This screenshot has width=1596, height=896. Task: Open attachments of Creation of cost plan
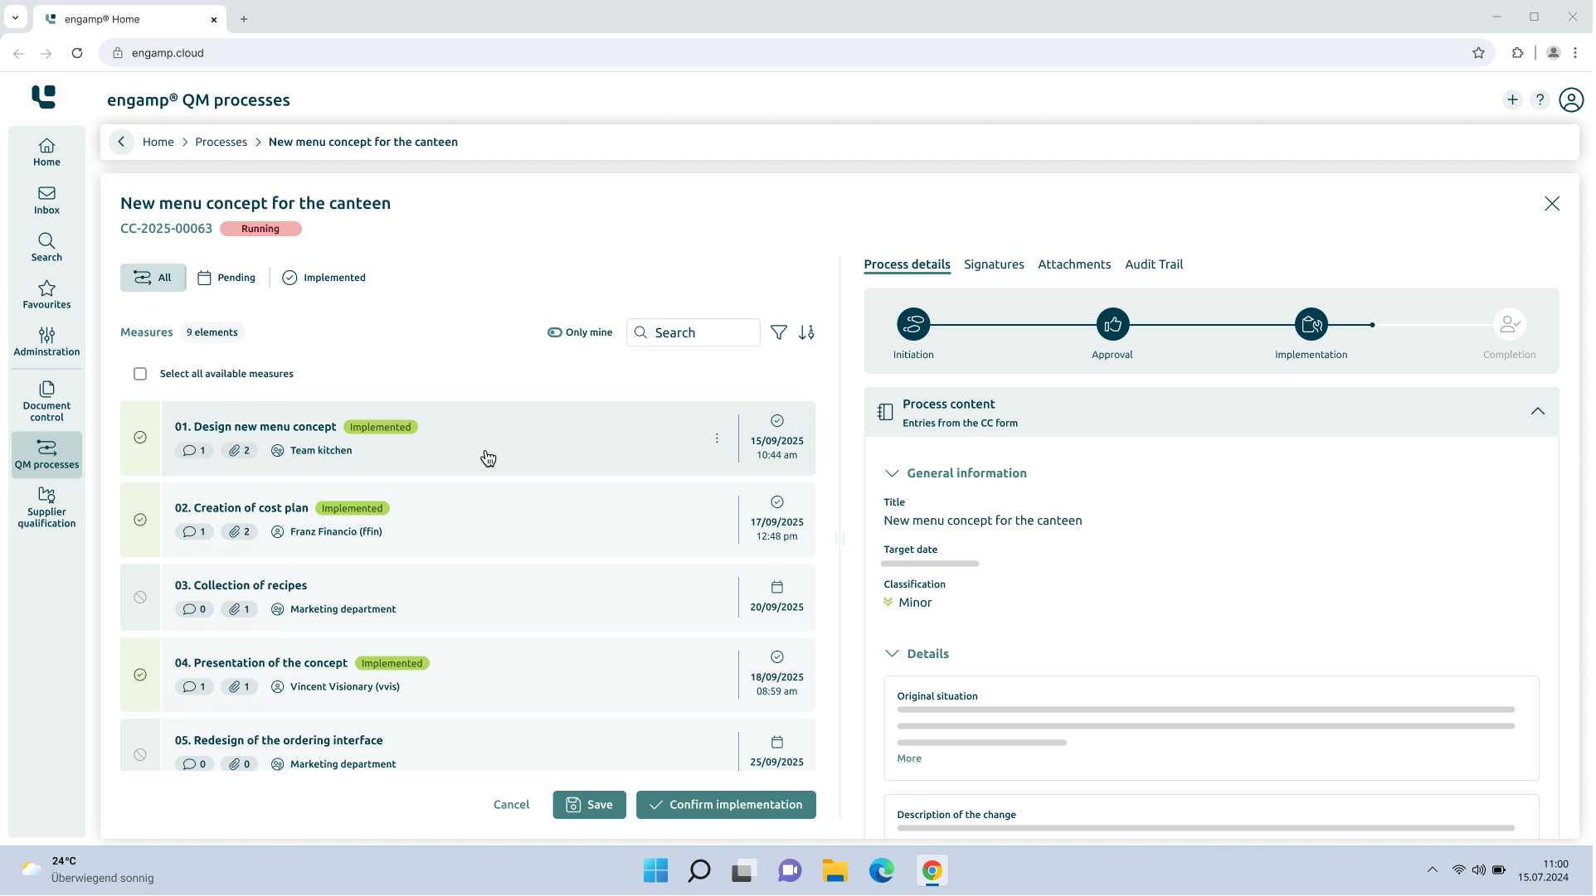[x=241, y=533]
